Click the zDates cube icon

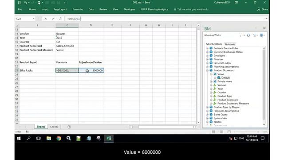(x=211, y=122)
